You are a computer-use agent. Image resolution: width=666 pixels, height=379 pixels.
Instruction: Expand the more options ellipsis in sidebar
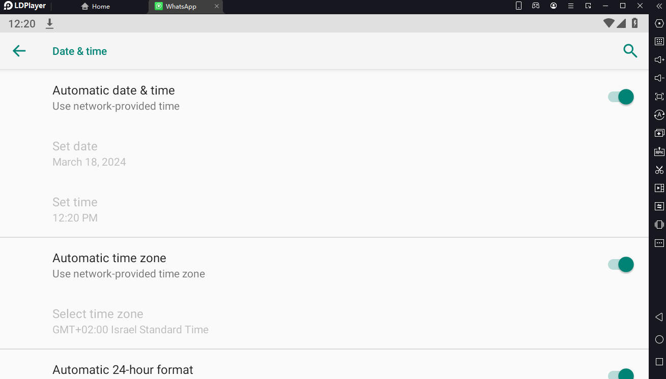[x=659, y=243]
